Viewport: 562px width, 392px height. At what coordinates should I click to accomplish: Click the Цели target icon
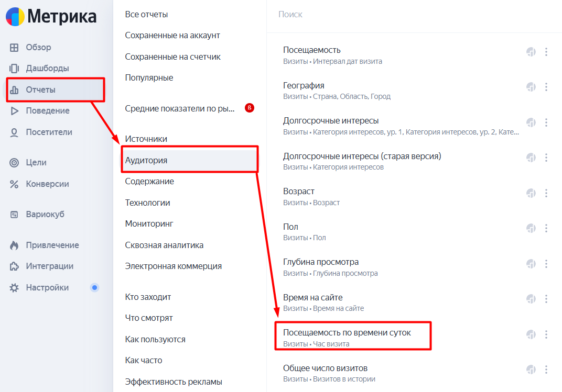(x=15, y=163)
